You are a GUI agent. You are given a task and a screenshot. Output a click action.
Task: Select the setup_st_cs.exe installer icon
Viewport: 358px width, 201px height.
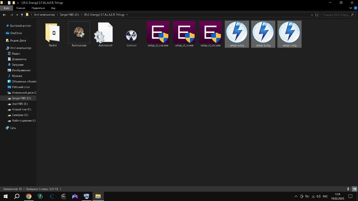tap(184, 32)
